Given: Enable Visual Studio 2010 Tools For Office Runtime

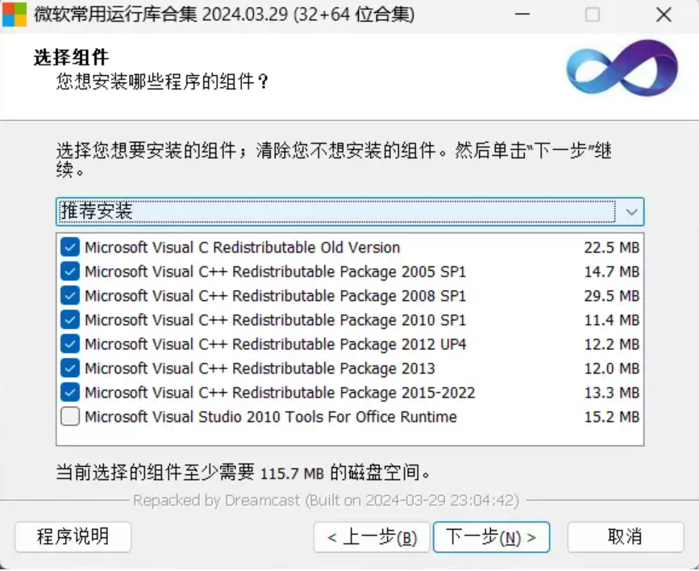Looking at the screenshot, I should (x=70, y=417).
